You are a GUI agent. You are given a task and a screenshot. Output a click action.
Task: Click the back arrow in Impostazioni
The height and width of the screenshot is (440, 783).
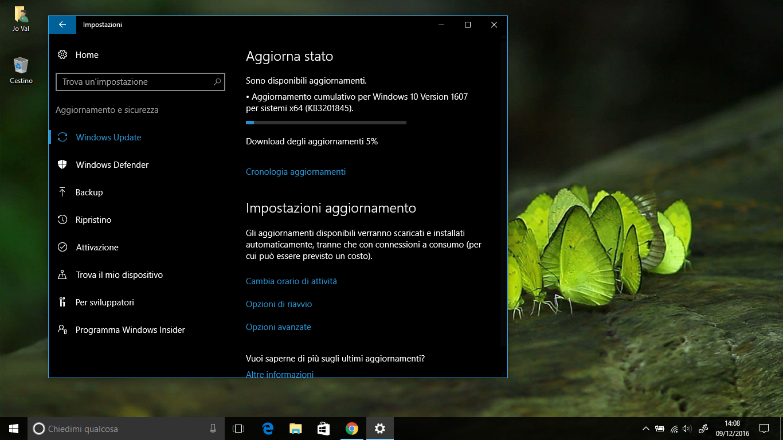[x=62, y=25]
